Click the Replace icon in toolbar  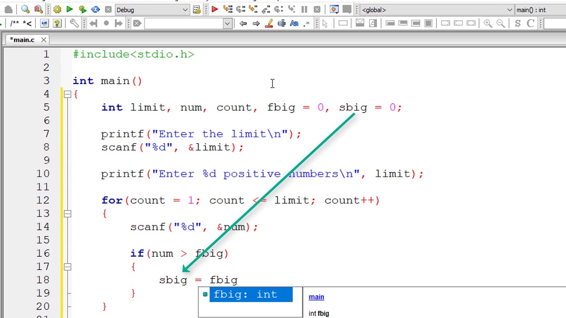[38, 9]
